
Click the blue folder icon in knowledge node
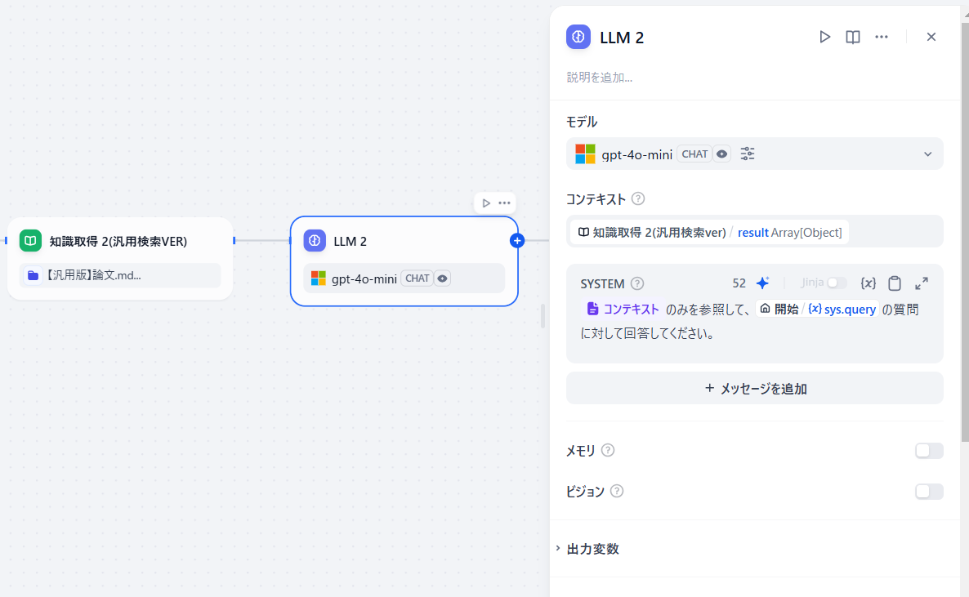pos(33,276)
